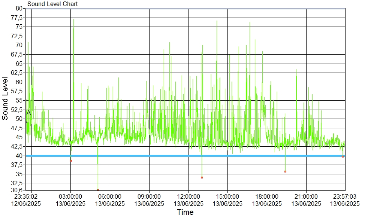Image resolution: width=371 pixels, height=220 pixels.
Task: Click the 23:57:03 end time label
Action: pos(345,197)
